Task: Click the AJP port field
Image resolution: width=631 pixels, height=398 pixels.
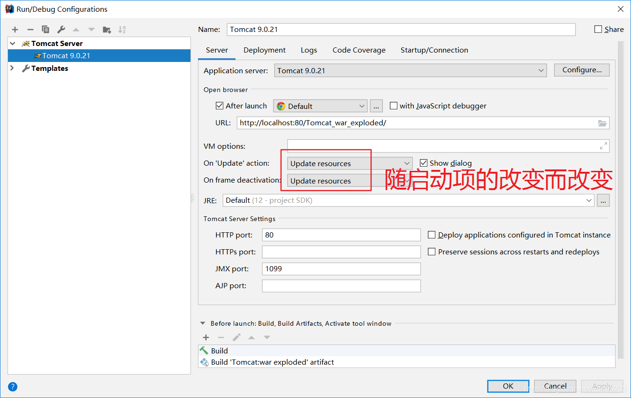Action: pos(342,286)
